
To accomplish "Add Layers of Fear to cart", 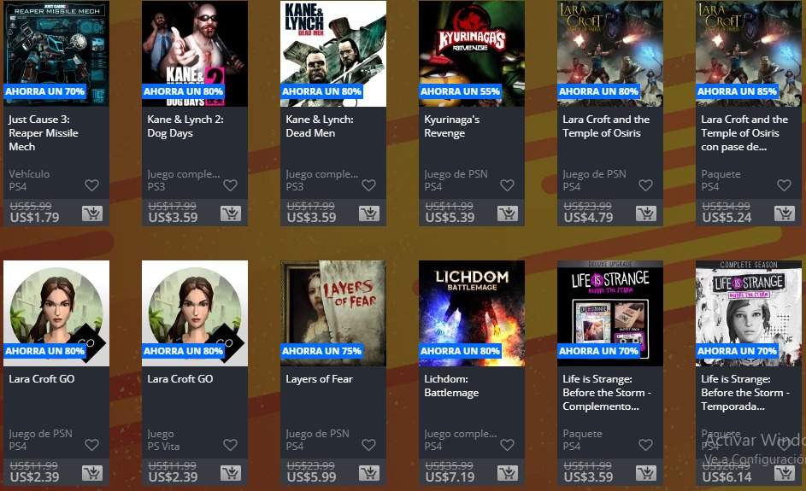I will [369, 472].
